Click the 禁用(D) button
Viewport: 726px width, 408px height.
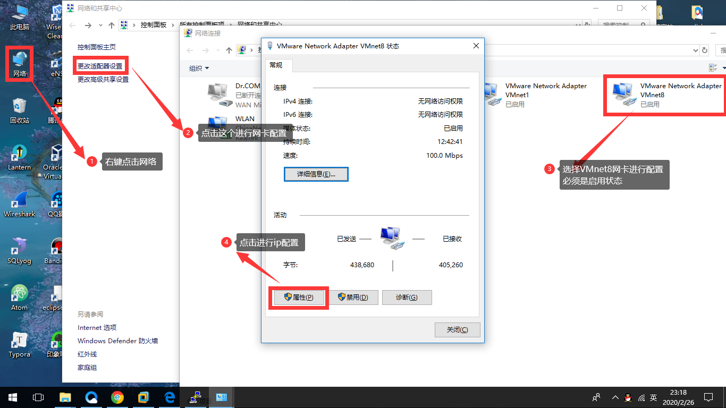[x=353, y=297]
